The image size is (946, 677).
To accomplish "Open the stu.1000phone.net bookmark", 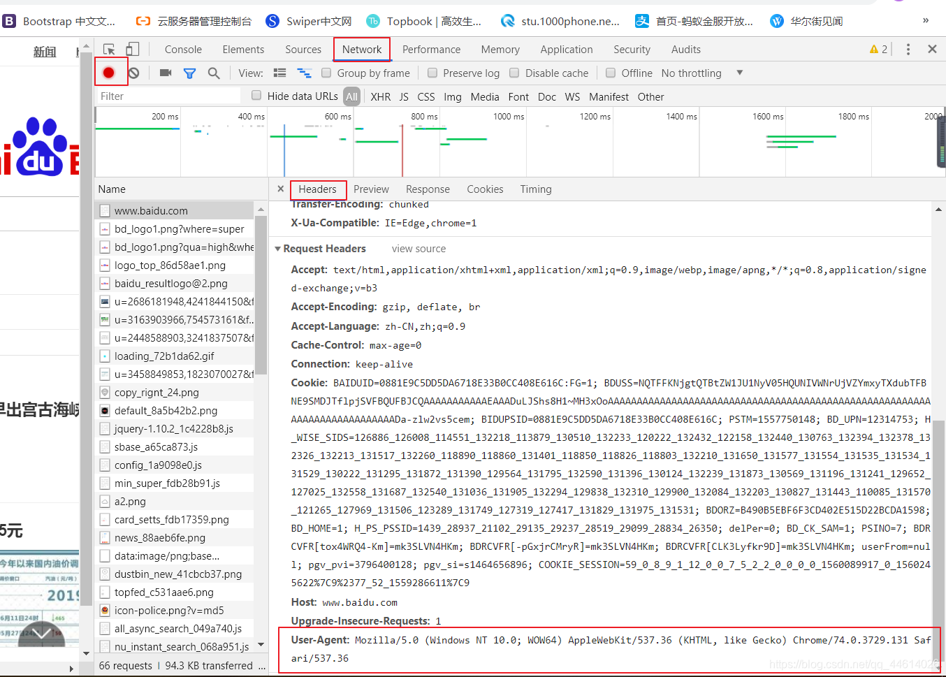I will coord(560,21).
